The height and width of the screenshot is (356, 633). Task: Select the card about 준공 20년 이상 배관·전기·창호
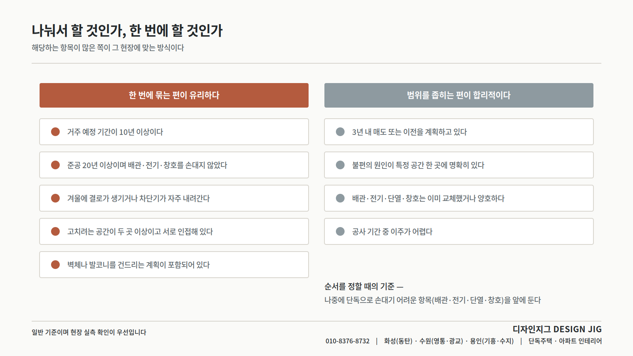click(174, 165)
